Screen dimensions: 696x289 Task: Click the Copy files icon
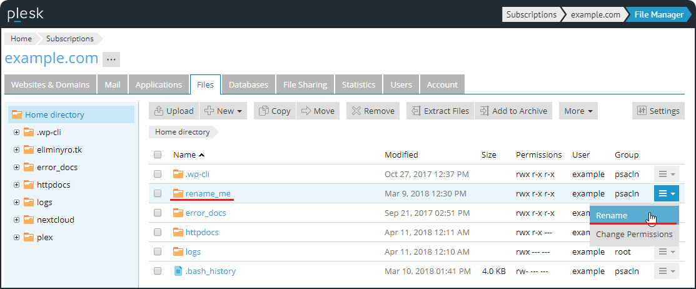pos(263,111)
